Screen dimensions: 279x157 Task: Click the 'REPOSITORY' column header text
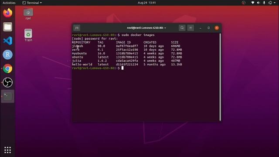[x=81, y=42]
